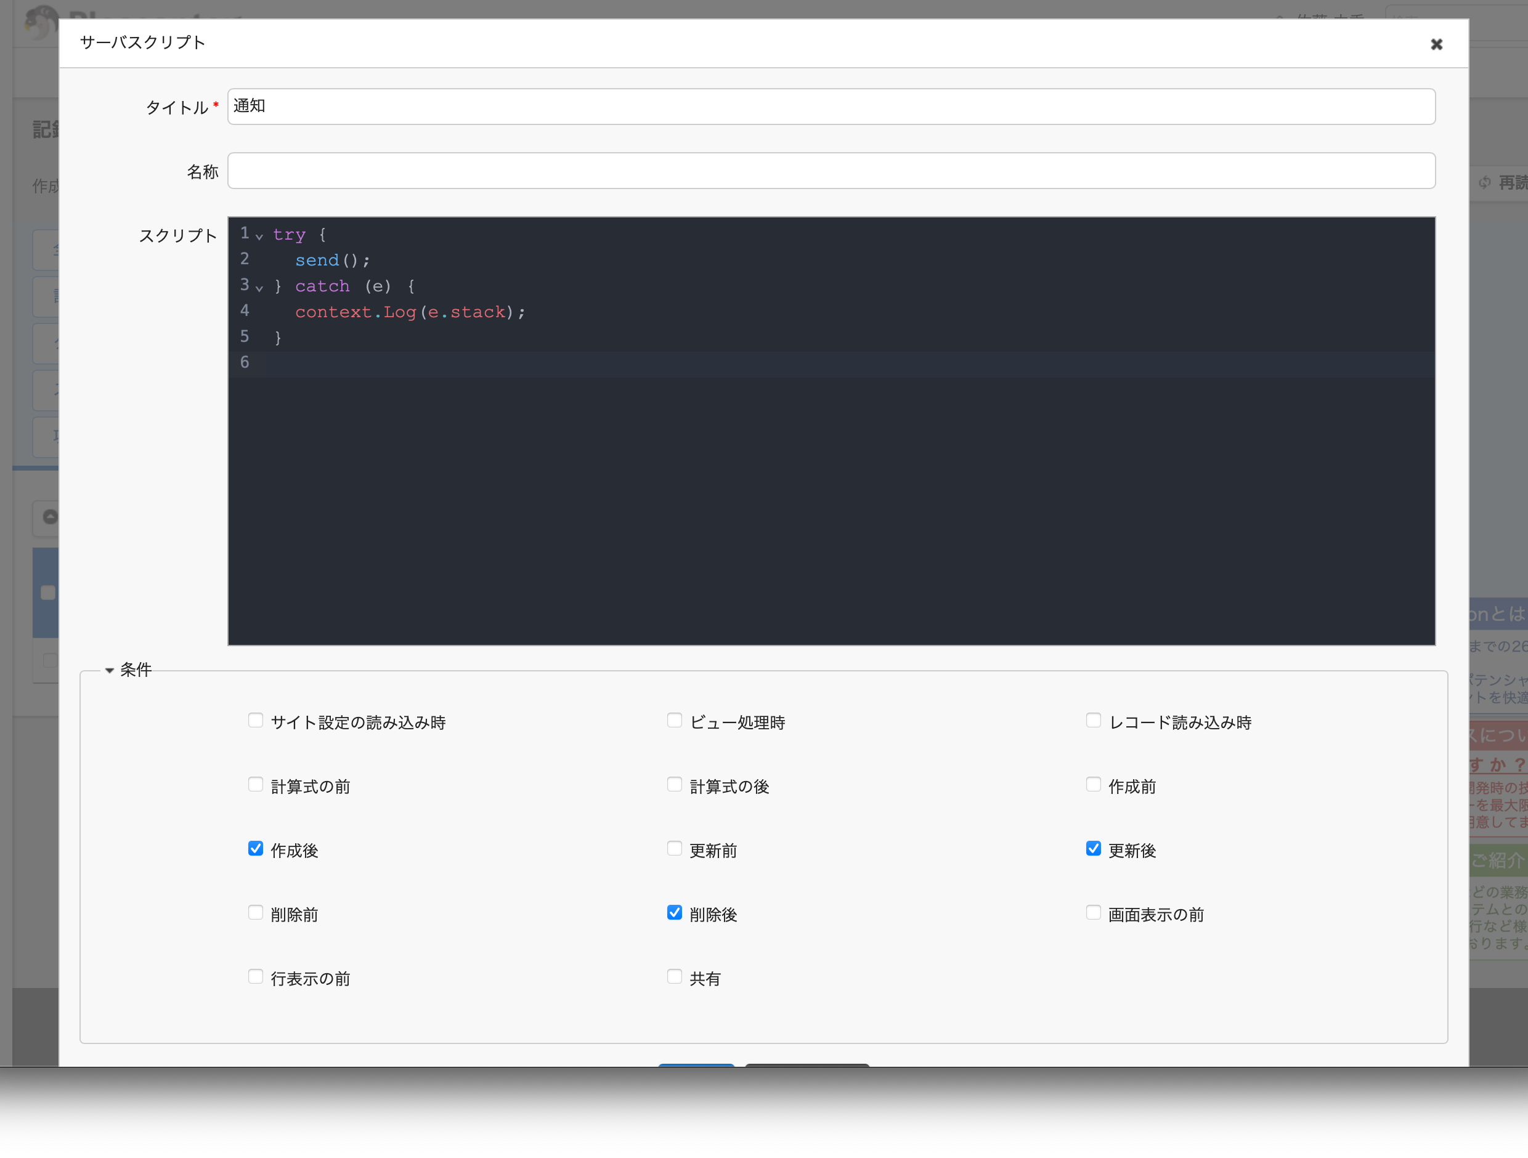Enable 画面表示の前 checkbox

[x=1093, y=913]
